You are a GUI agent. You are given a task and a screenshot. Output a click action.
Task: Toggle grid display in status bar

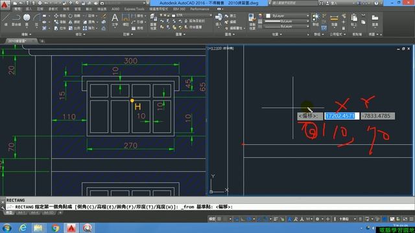219,219
